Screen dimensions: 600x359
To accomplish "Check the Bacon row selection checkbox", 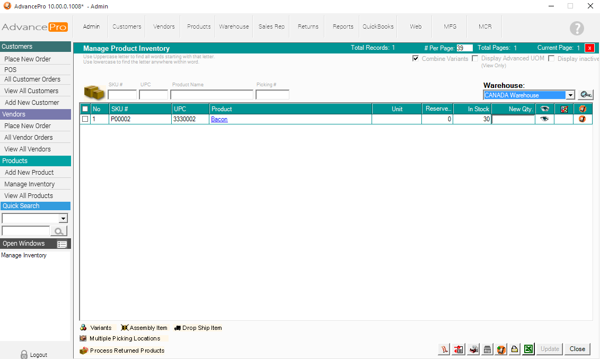I will tap(85, 119).
